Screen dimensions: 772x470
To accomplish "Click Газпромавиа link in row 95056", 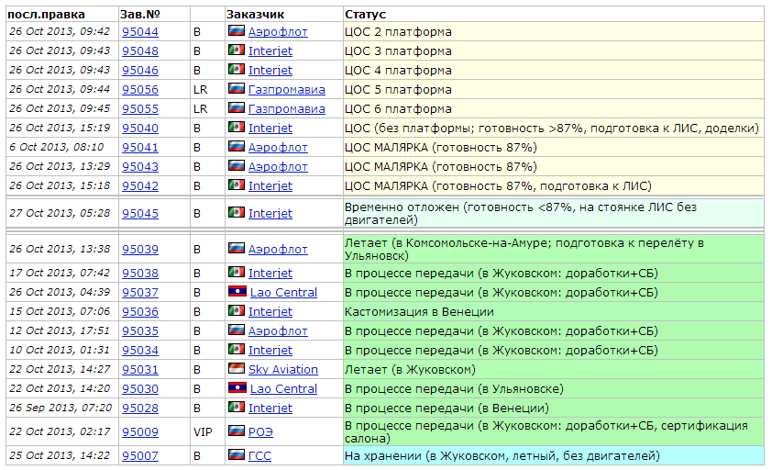I will pos(287,90).
